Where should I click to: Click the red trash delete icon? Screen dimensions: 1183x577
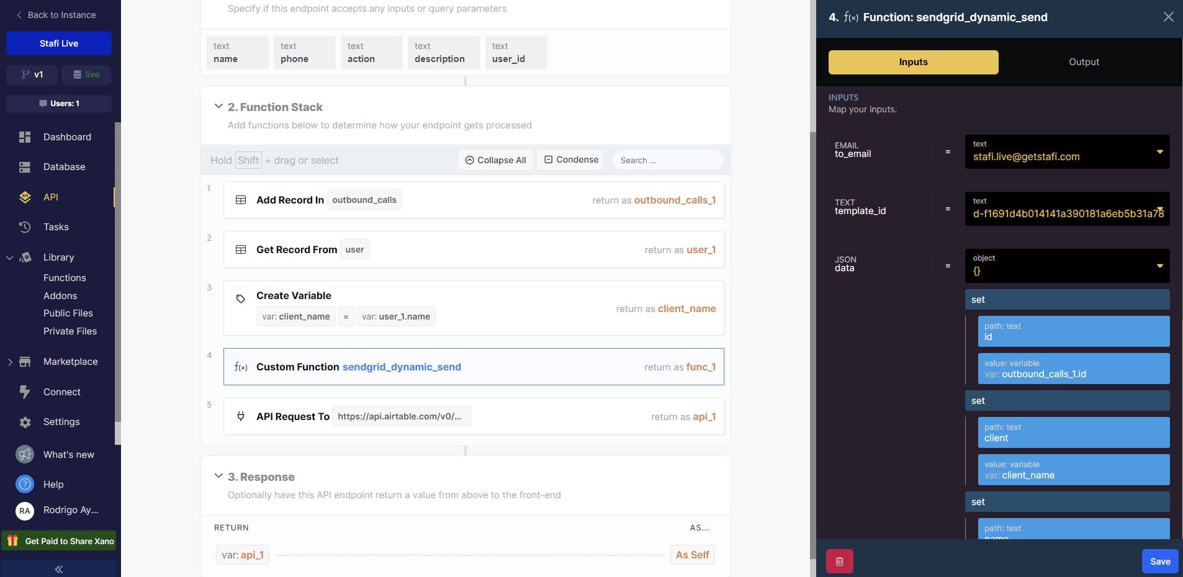point(839,561)
